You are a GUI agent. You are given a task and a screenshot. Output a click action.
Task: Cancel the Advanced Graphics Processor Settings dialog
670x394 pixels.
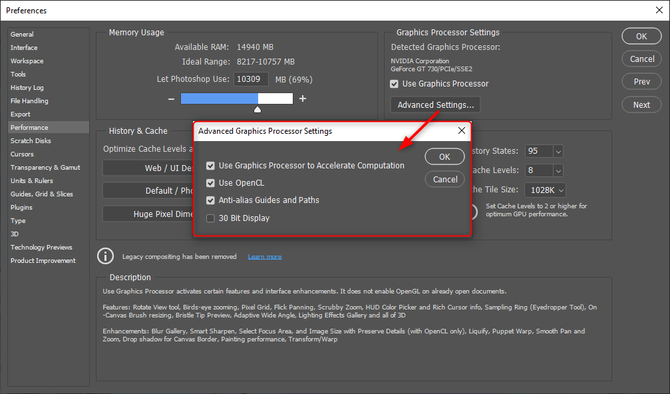click(x=444, y=179)
